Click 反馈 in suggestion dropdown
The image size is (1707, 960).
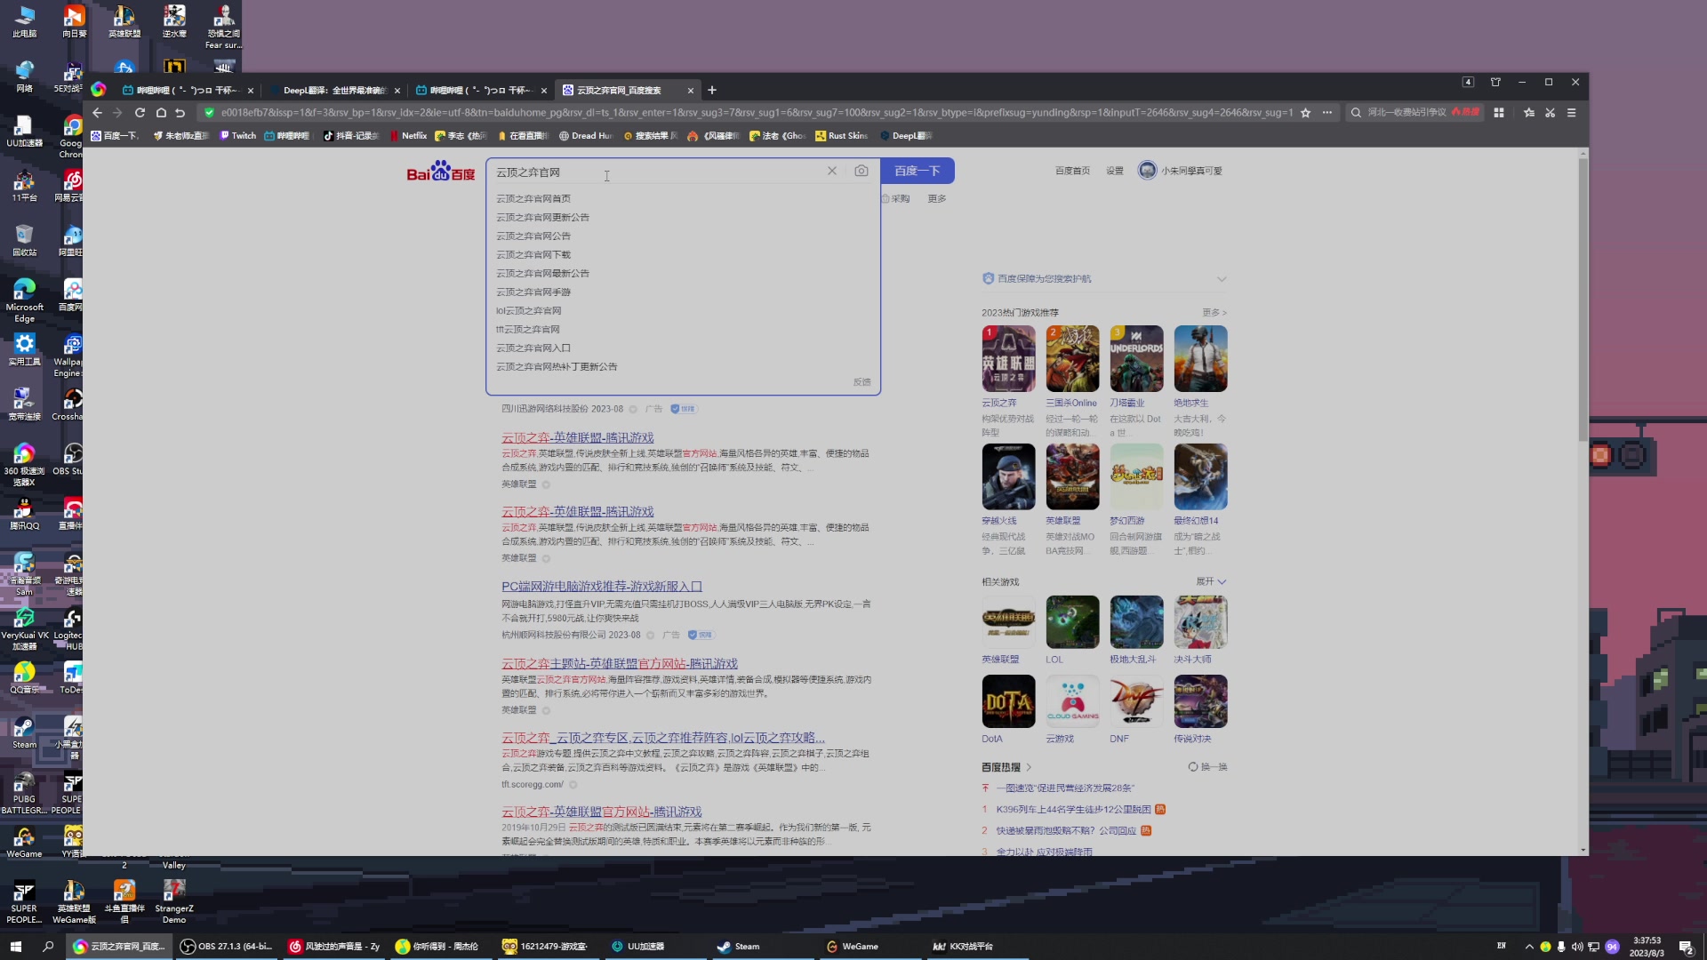[862, 382]
